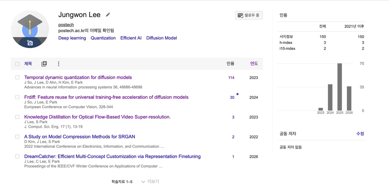The width and height of the screenshot is (389, 191).
Task: View the 1 citation for DreamCatcher
Action: [x=233, y=157]
